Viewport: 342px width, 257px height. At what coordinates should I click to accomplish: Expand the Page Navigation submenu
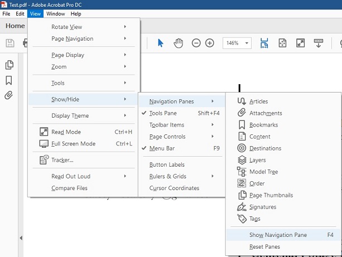pyautogui.click(x=84, y=38)
